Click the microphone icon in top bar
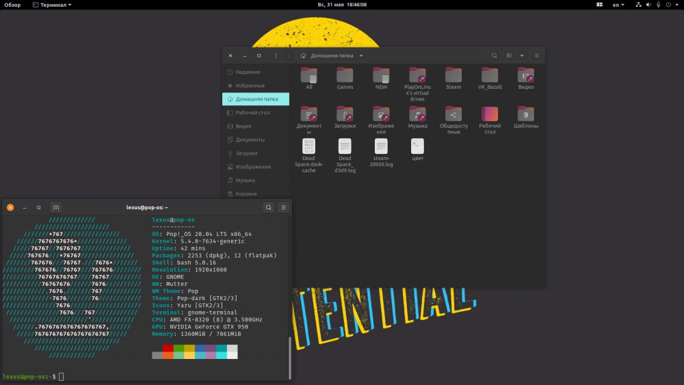This screenshot has height=385, width=684. point(658,5)
